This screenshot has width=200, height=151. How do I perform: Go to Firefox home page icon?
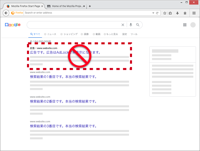point(185,13)
